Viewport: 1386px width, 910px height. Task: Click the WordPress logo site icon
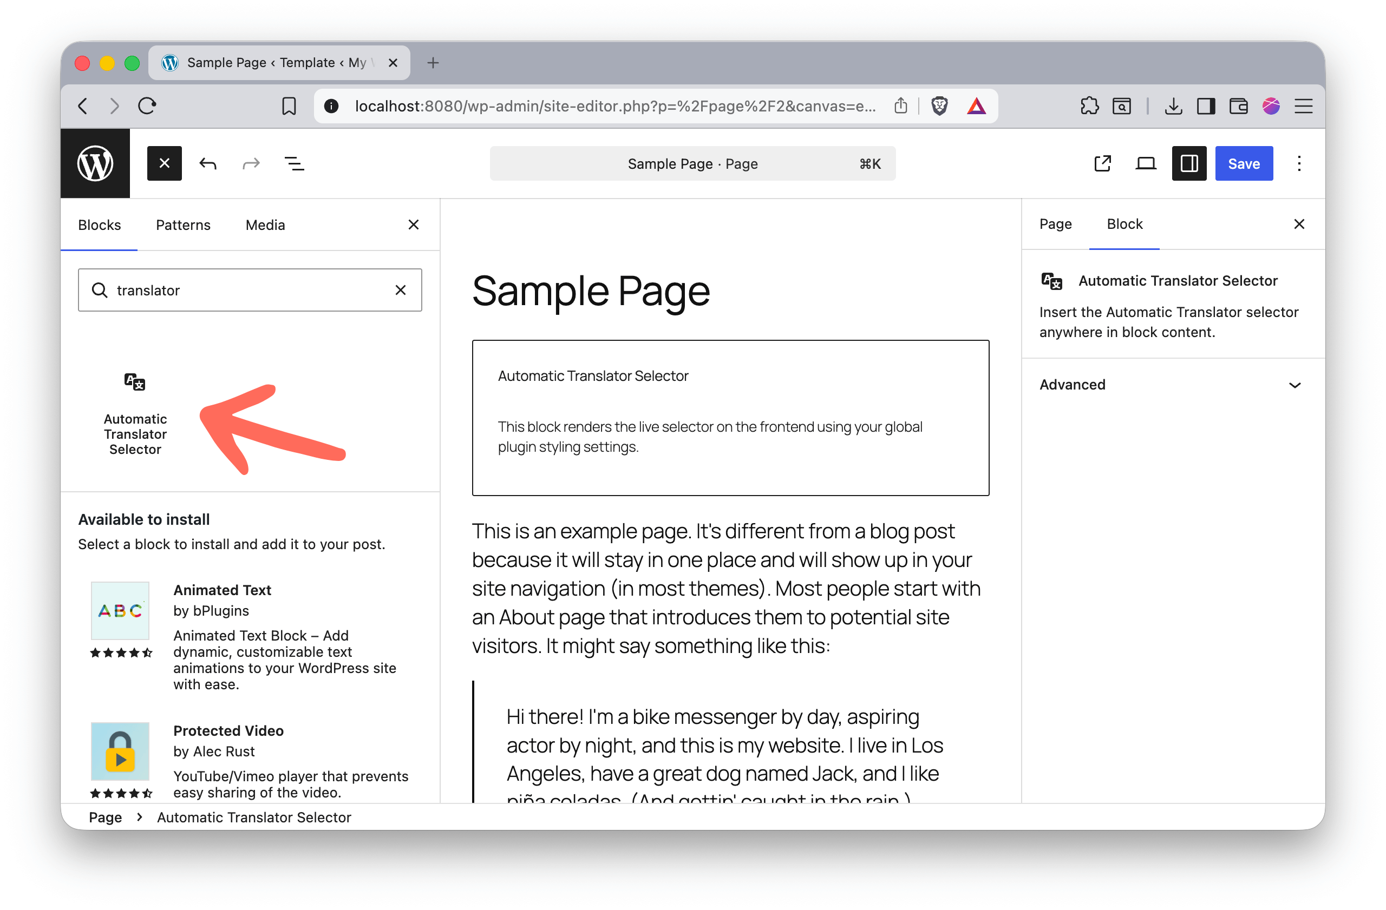[x=95, y=163]
